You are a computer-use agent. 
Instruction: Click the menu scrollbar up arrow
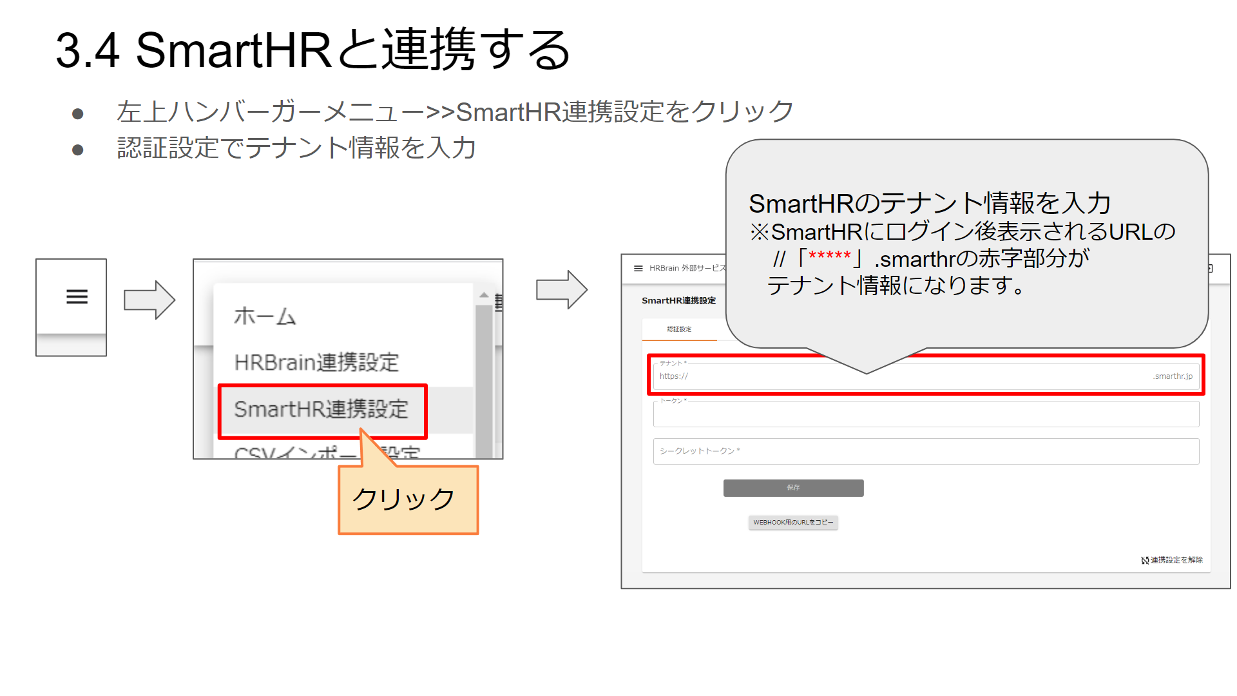point(484,295)
